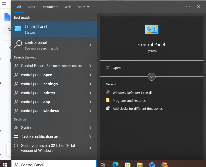Open Add clocks for different time zones
Image resolution: width=206 pixels, height=167 pixels.
coord(138,109)
